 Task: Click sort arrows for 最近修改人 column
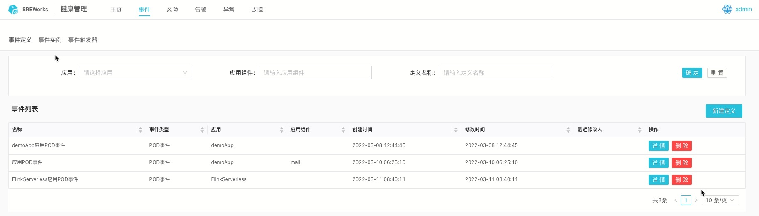pyautogui.click(x=639, y=130)
